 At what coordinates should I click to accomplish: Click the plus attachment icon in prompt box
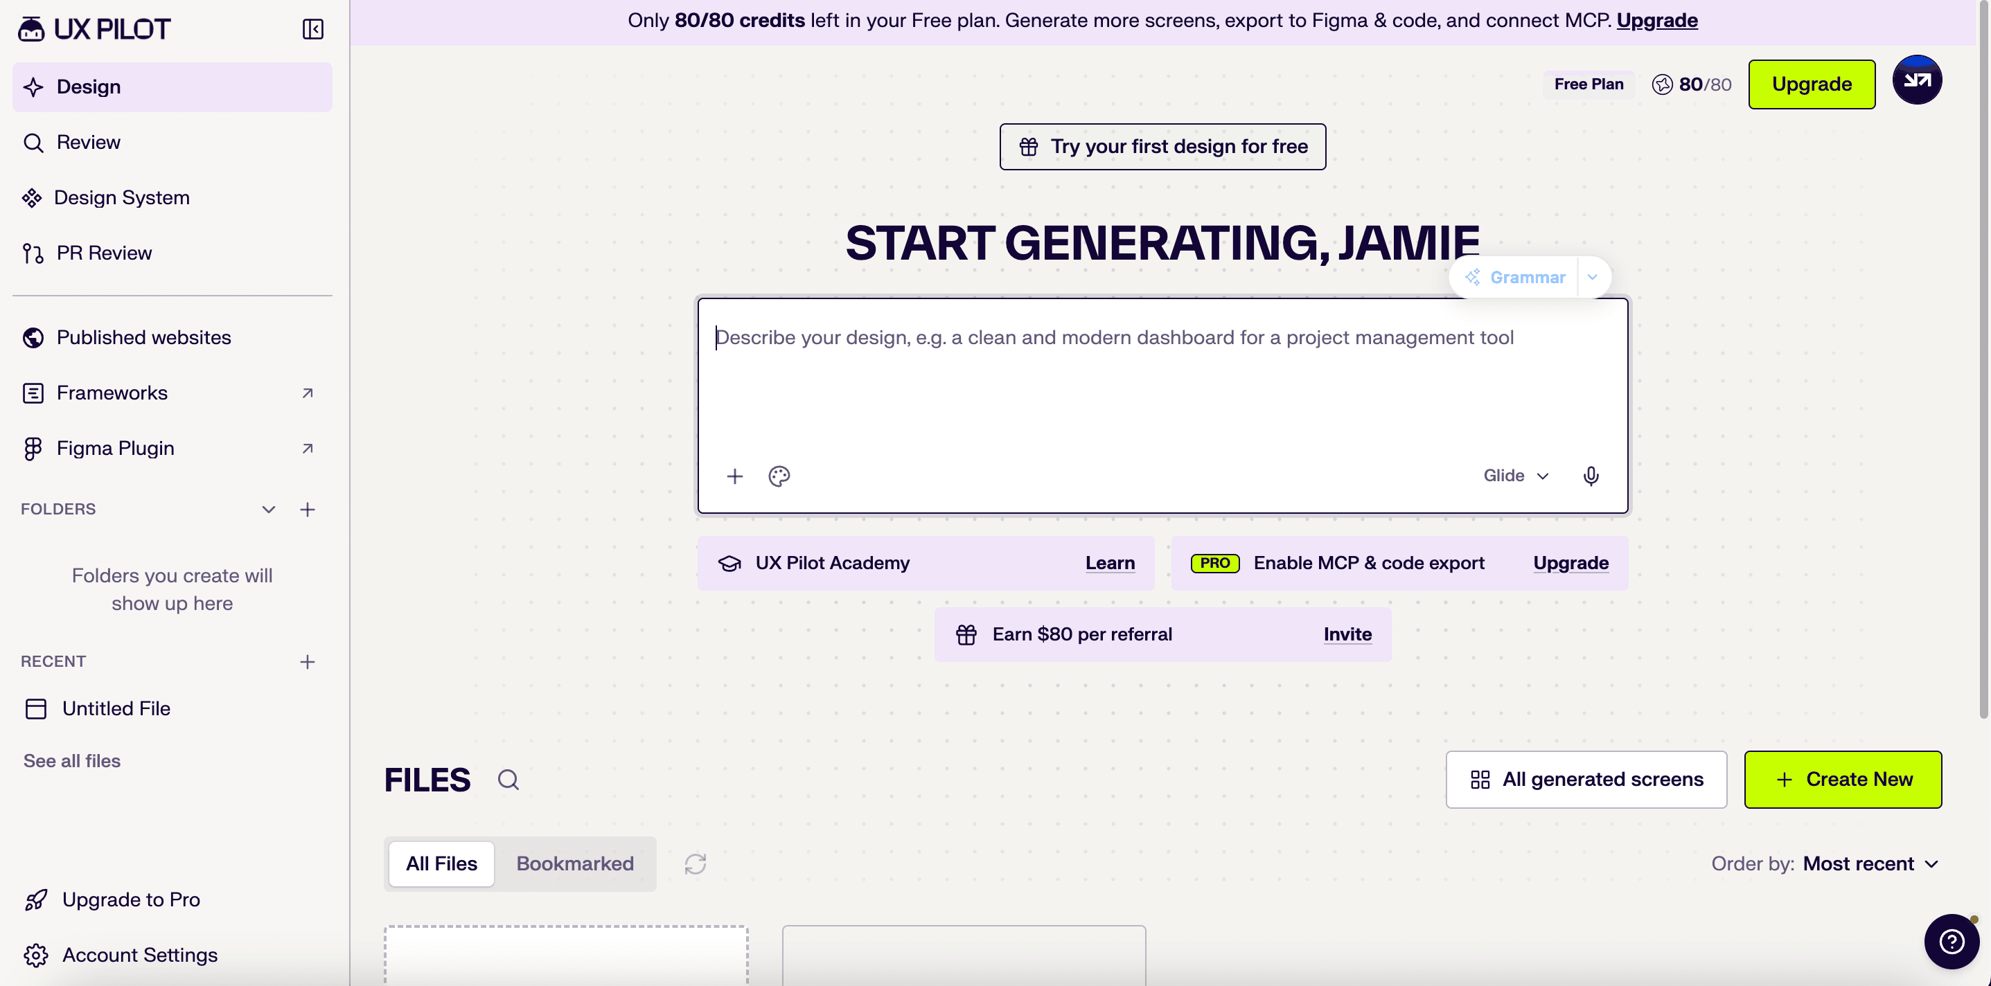[x=735, y=476]
